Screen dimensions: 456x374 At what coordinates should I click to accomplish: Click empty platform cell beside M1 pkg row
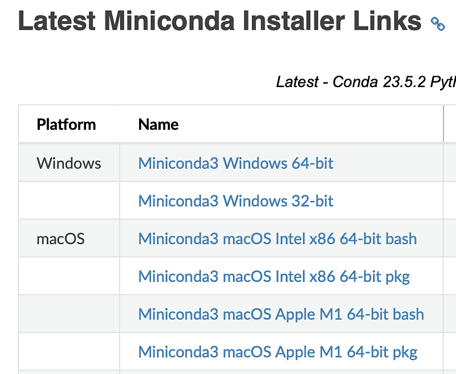click(x=68, y=351)
